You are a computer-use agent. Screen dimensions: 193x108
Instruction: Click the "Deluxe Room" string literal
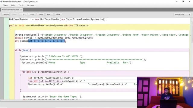[x=131, y=35]
